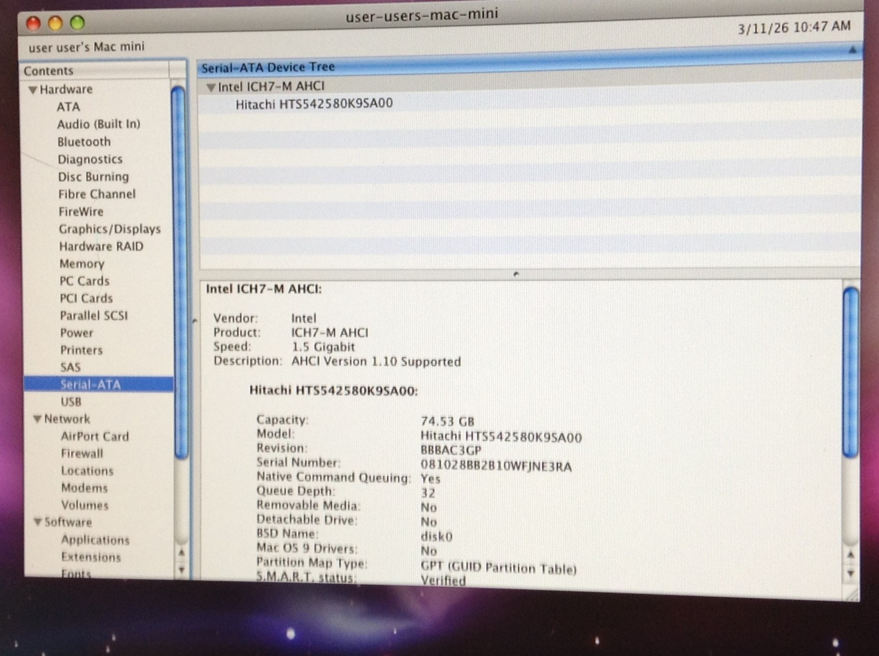This screenshot has width=879, height=656.
Task: Click the Native Command Queuing "Yes" value
Action: [431, 479]
